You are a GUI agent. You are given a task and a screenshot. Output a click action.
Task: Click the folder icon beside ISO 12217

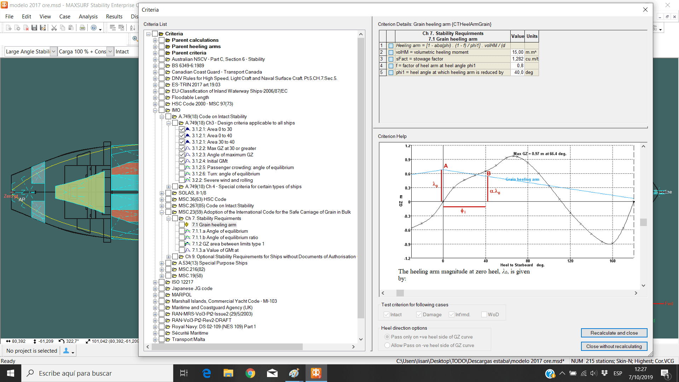tap(168, 282)
